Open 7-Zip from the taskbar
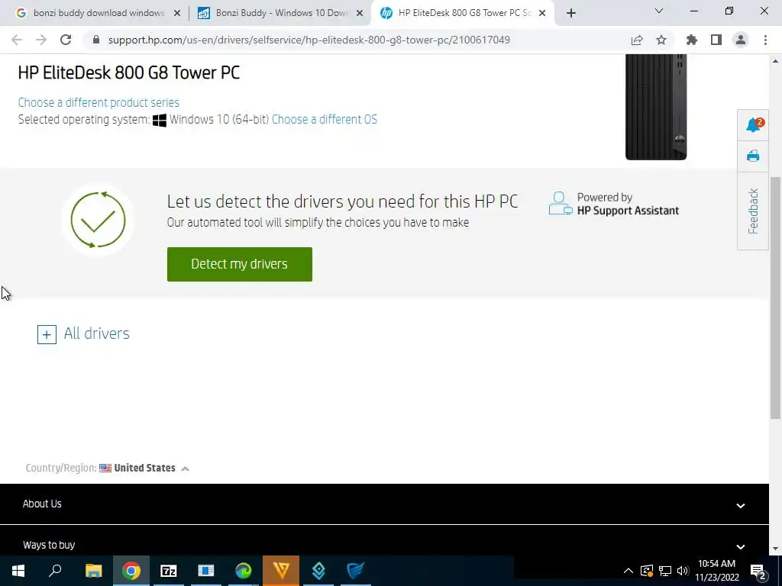Screen dimensions: 782x586 point(169,571)
